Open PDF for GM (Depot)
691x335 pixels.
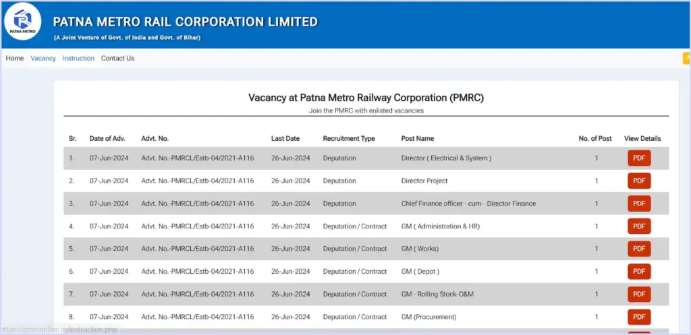click(639, 272)
